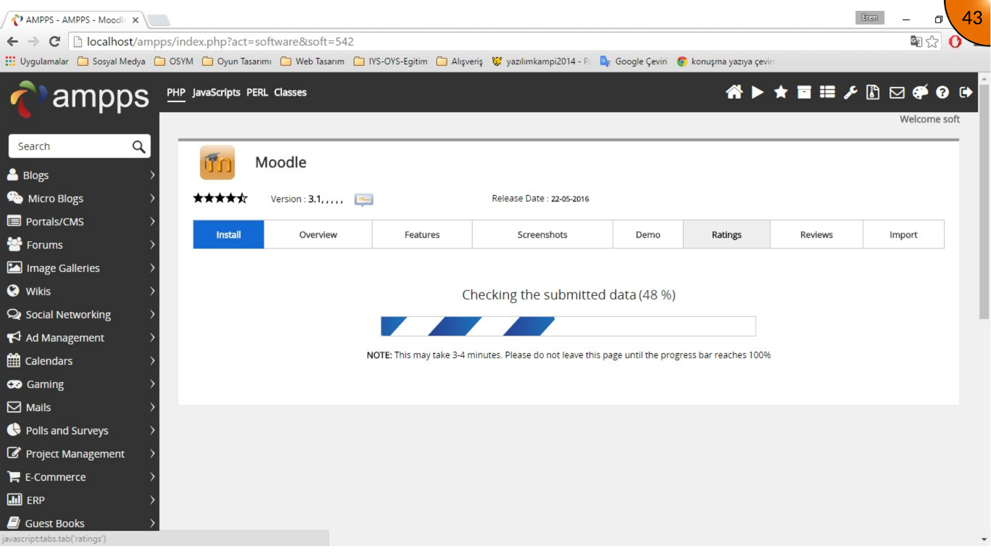The height and width of the screenshot is (557, 991).
Task: Open the ratings star icon in header
Action: click(x=781, y=92)
